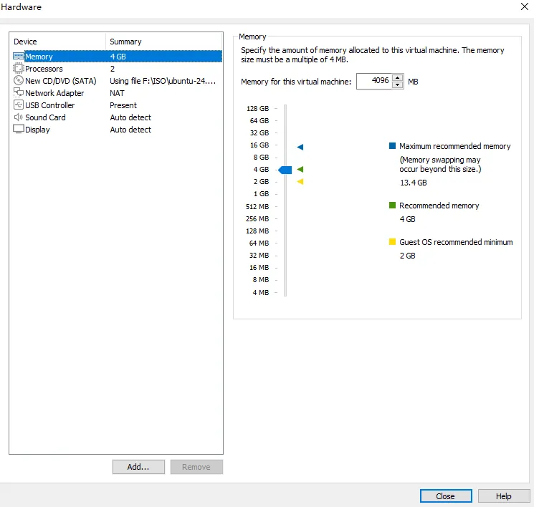Click Auto detect summary for Sound Card
The width and height of the screenshot is (534, 507).
(130, 117)
